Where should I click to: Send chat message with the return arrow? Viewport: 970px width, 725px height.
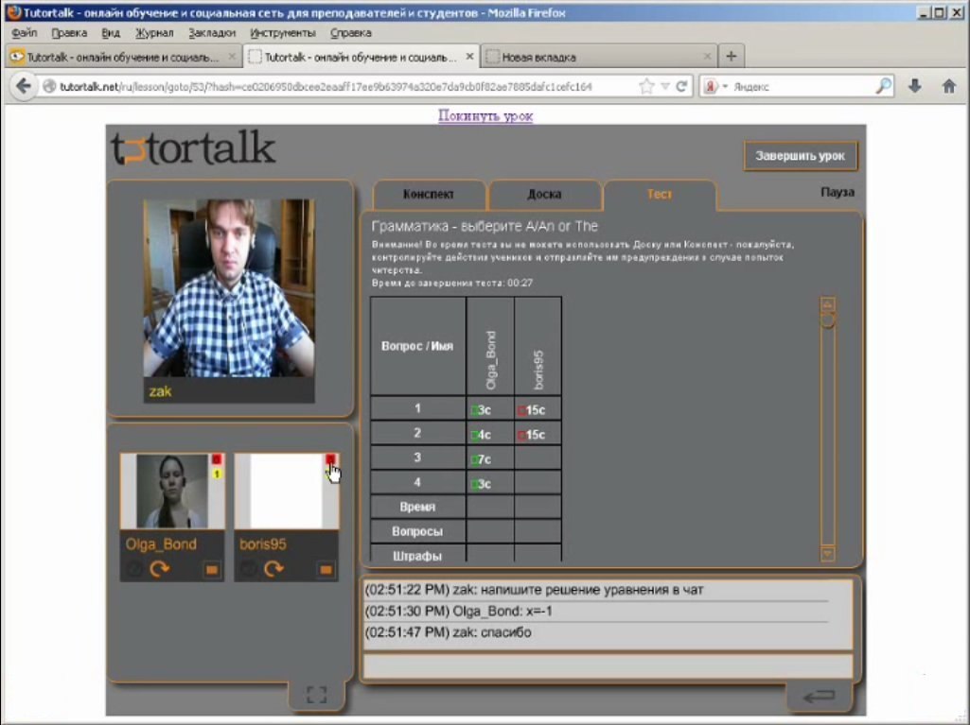[819, 697]
